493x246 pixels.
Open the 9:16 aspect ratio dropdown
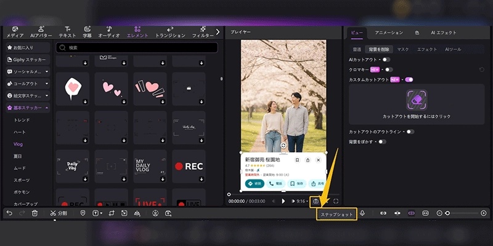coord(302,201)
